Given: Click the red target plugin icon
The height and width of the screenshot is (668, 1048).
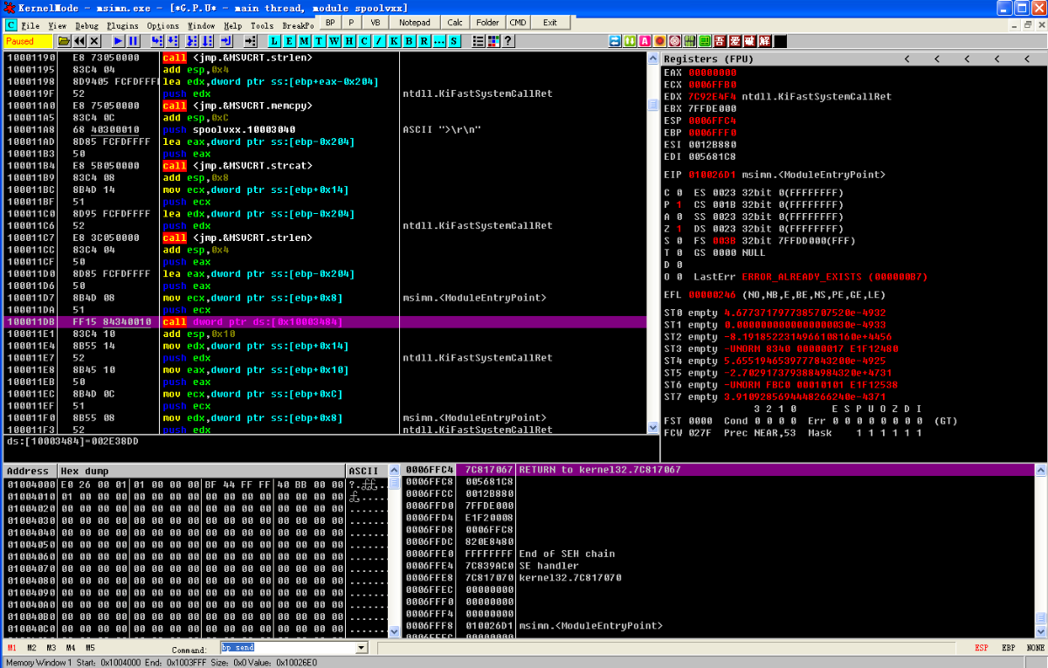Looking at the screenshot, I should click(674, 41).
